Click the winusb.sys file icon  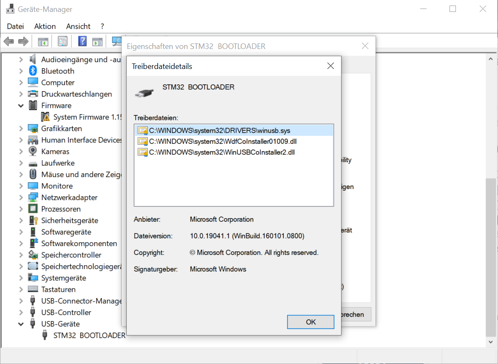142,131
